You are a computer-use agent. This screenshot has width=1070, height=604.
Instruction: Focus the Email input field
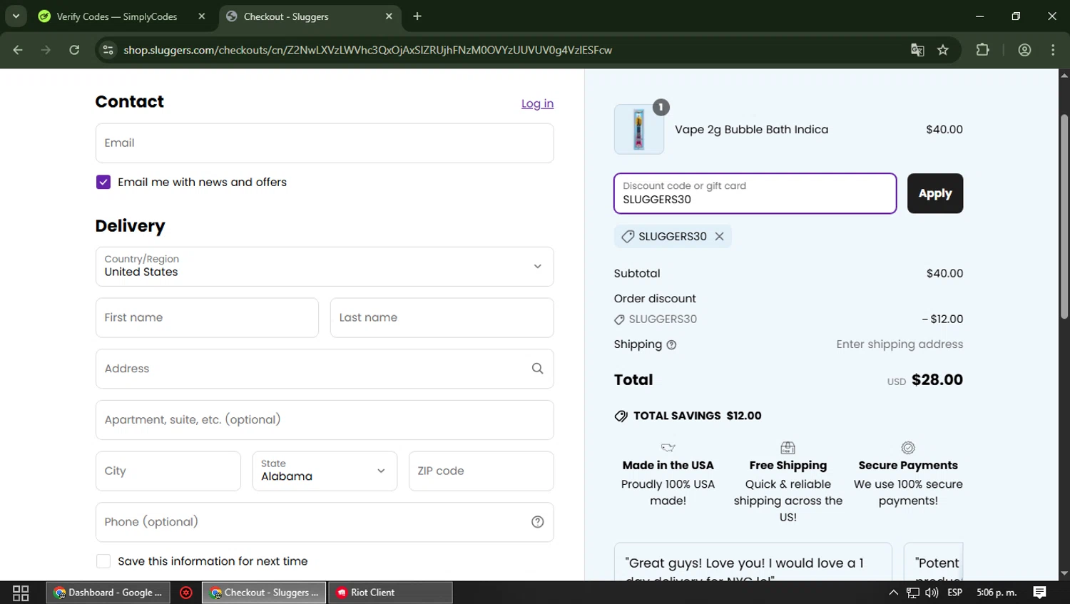pos(325,143)
